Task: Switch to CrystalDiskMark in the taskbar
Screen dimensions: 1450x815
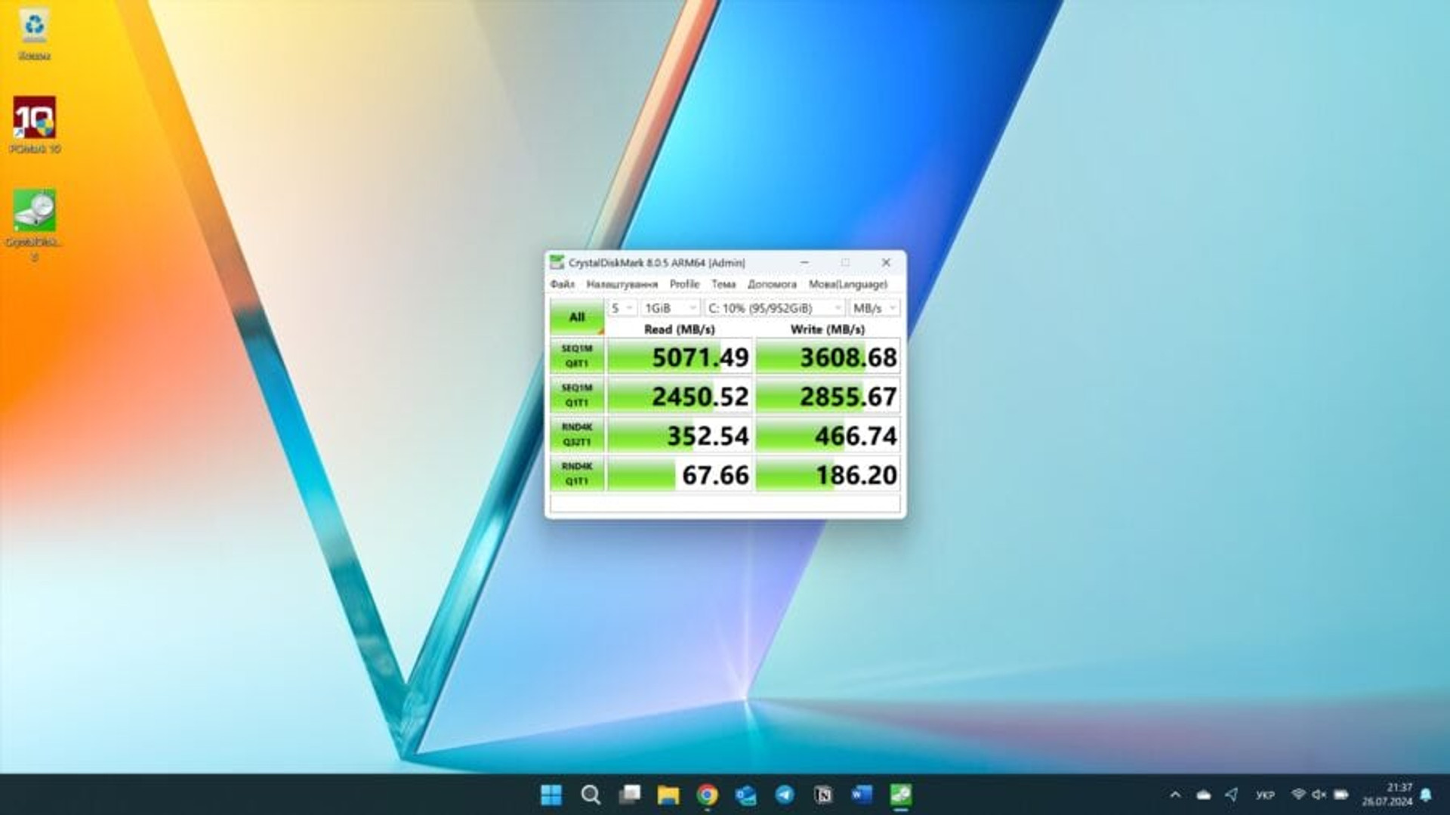Action: click(901, 795)
